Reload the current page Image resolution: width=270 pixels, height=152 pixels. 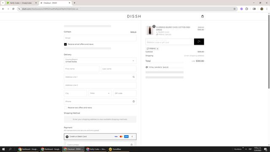click(13, 9)
